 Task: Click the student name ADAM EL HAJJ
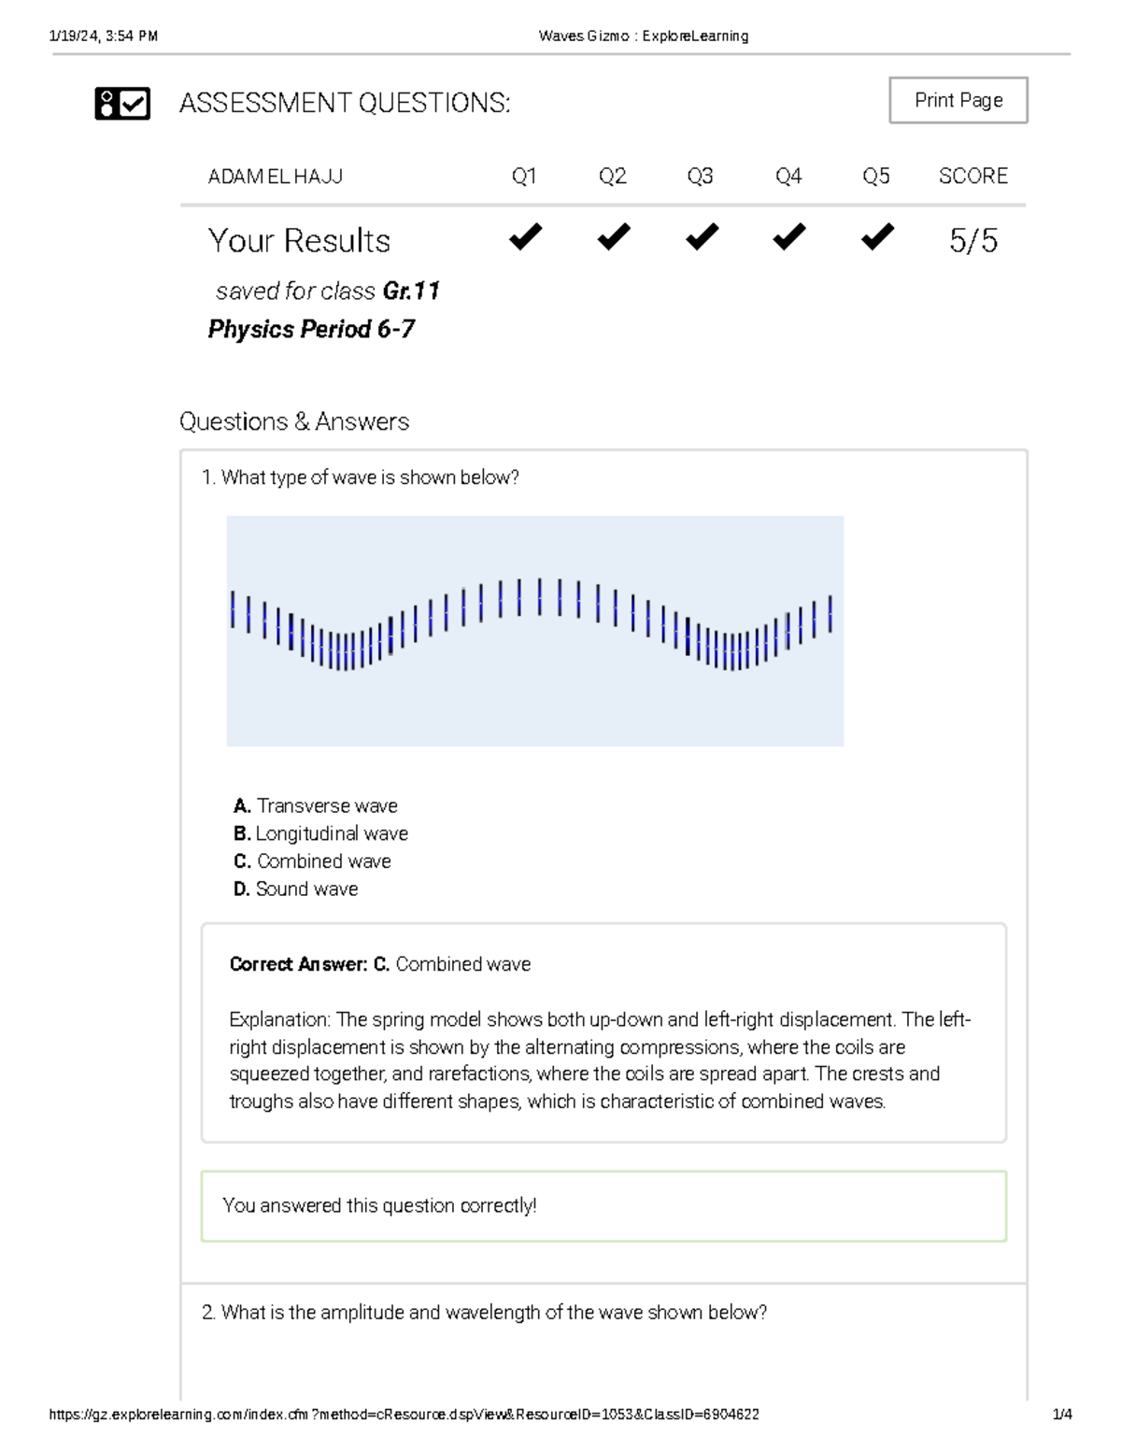[277, 175]
